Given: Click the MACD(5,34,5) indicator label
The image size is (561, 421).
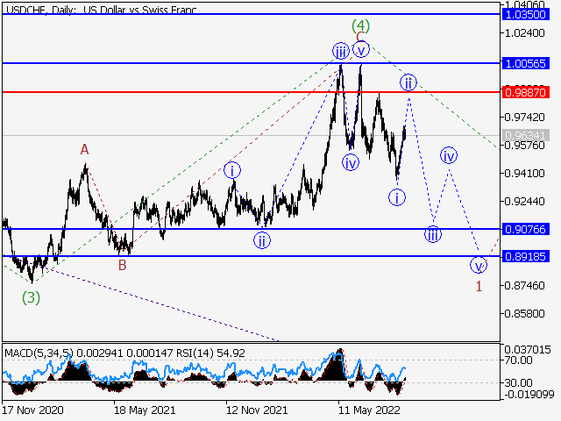Looking at the screenshot, I should (39, 353).
